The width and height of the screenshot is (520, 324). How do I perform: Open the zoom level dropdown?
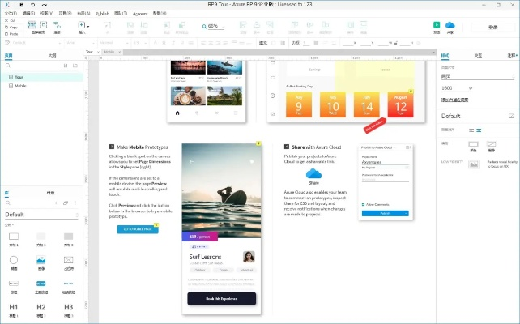215,26
